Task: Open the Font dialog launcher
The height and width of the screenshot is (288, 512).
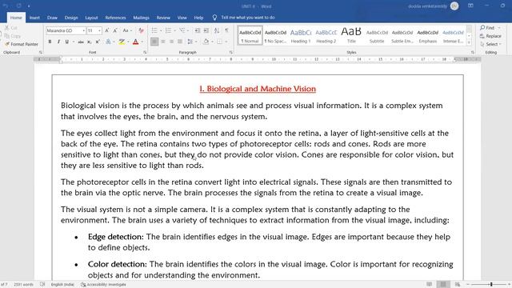Action: [145, 52]
